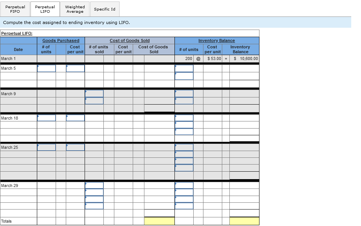
Task: Click the Goods Purchased column header
Action: point(61,40)
